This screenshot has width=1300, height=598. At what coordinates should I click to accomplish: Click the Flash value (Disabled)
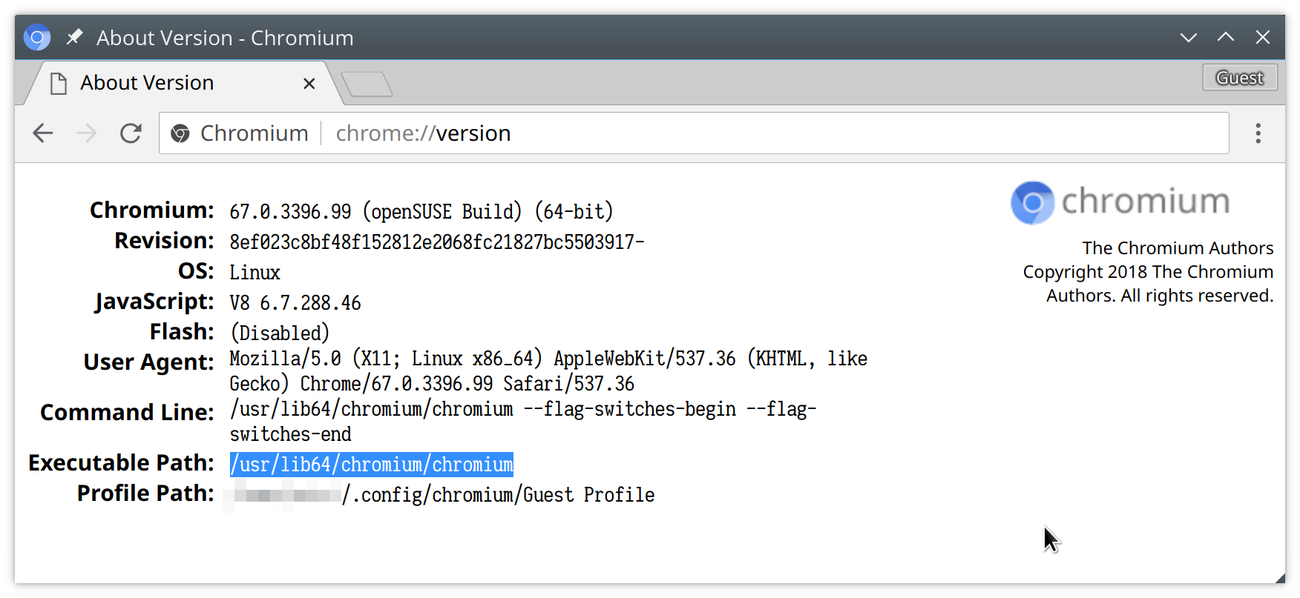tap(280, 333)
